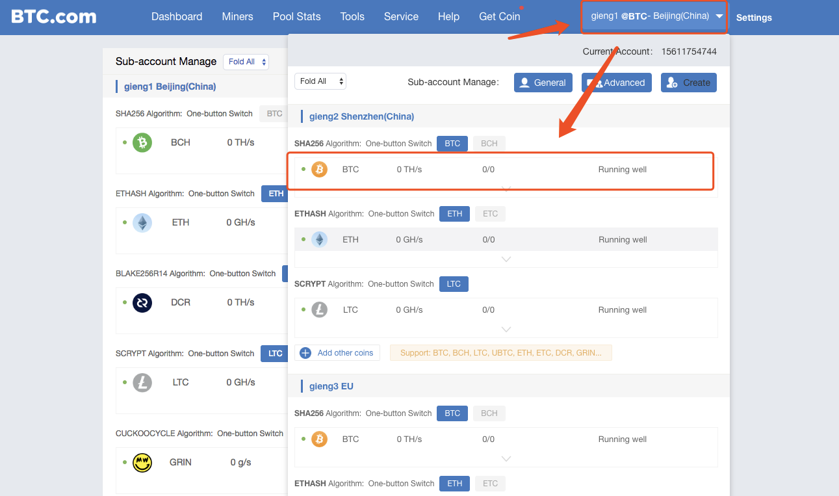
Task: Click left panel BCH coin icon
Action: (x=142, y=142)
